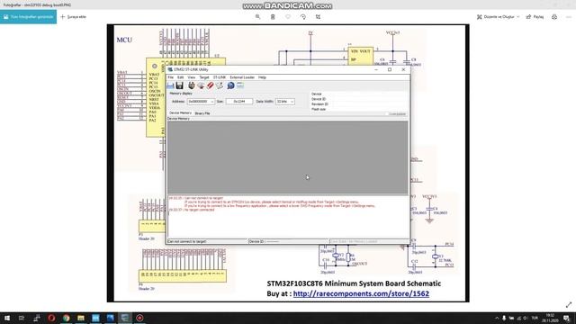Open the Help menu in ST-LINK Utility
Image resolution: width=576 pixels, height=324 pixels.
pyautogui.click(x=262, y=77)
